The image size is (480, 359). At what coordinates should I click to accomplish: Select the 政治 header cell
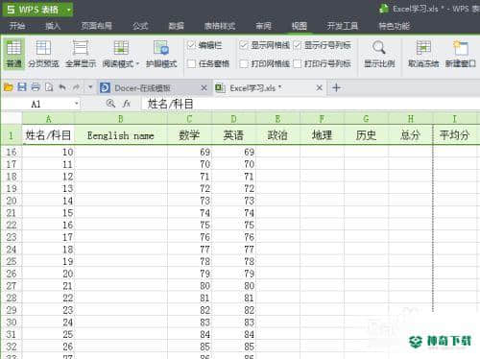(x=277, y=135)
